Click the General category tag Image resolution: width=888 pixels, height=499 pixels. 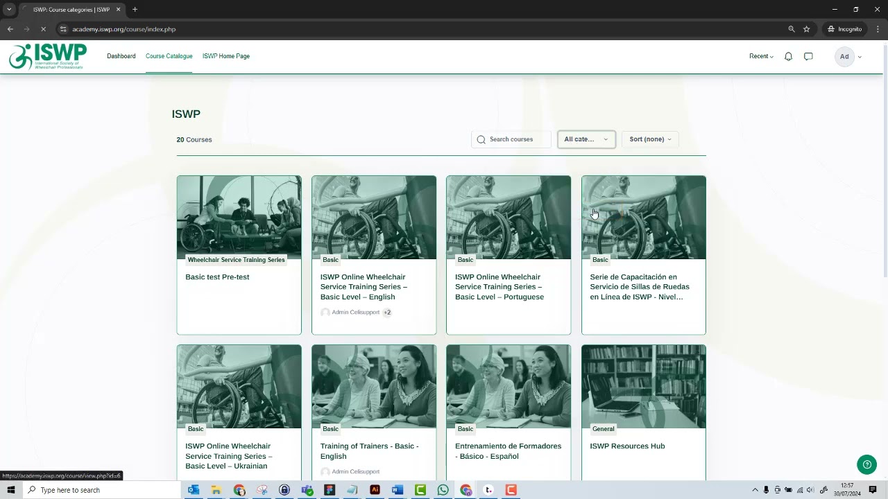tap(603, 429)
